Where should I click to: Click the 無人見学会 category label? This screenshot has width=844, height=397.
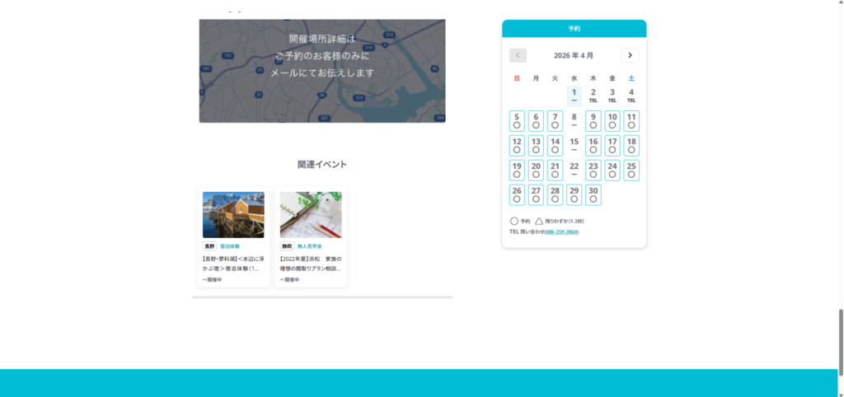click(309, 246)
